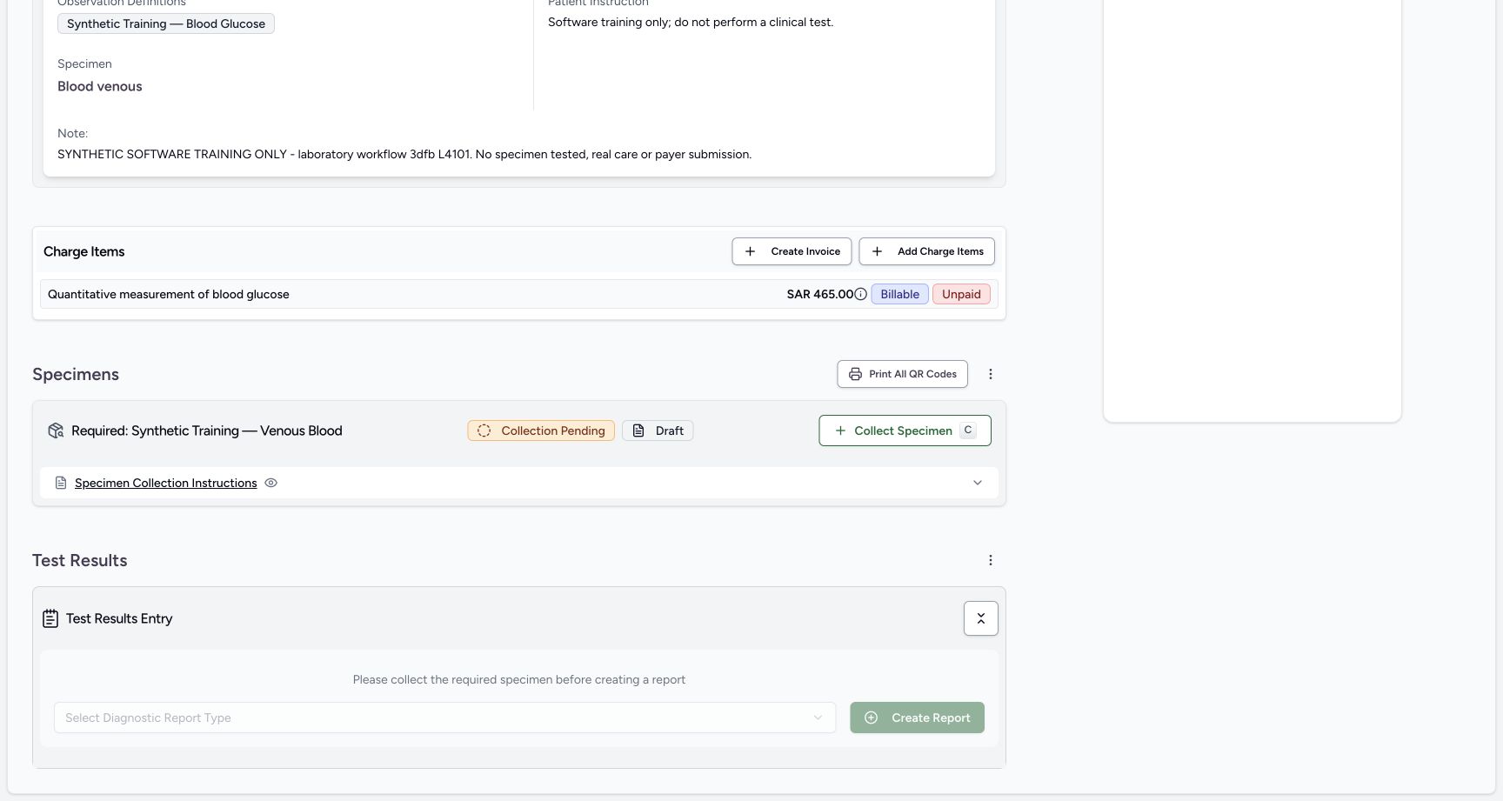Preview instructions with the eye icon

tap(271, 483)
